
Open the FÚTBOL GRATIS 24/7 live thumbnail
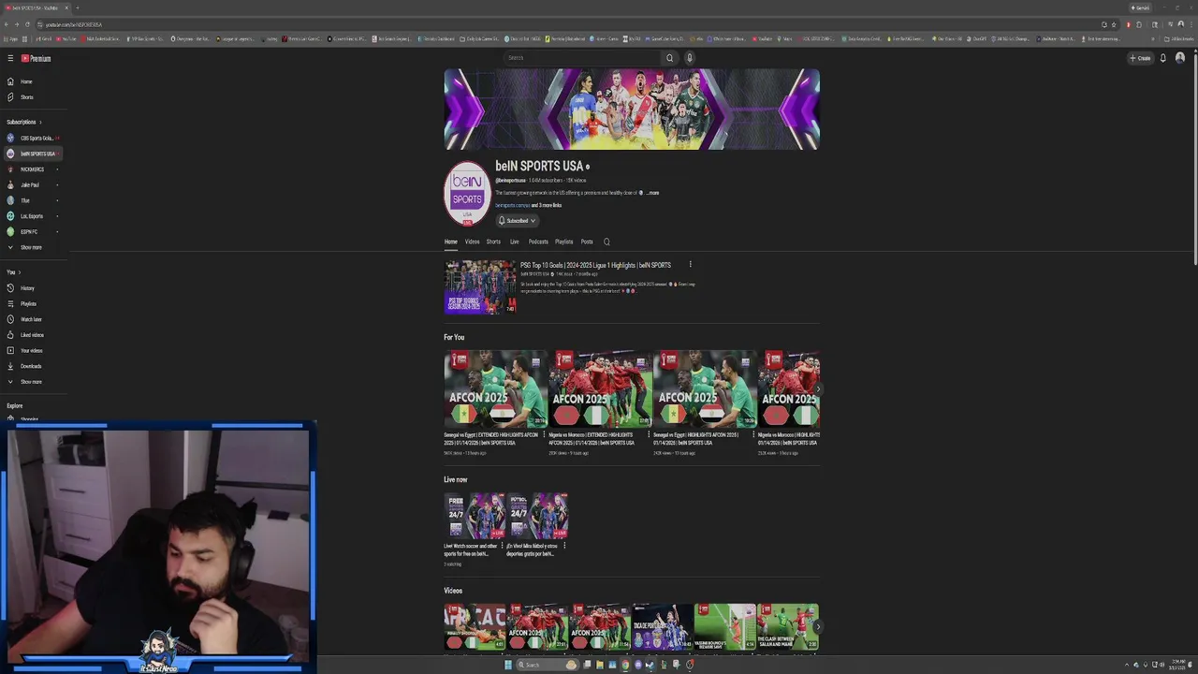point(537,517)
